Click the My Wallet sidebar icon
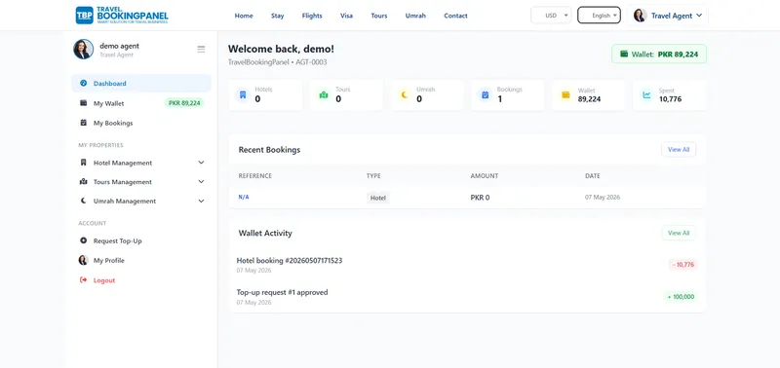 click(84, 103)
